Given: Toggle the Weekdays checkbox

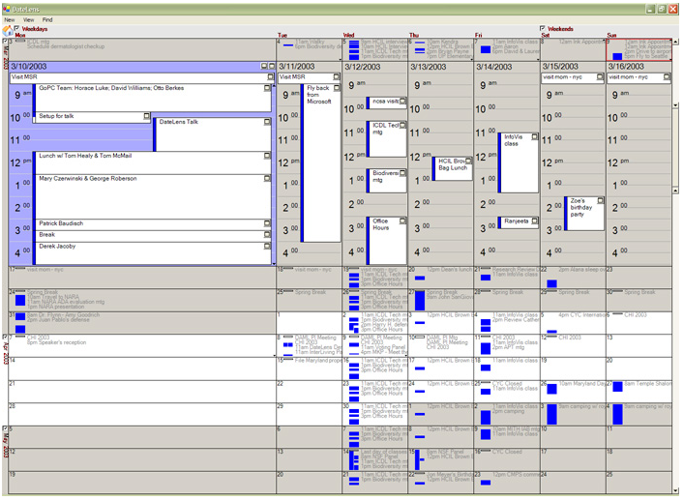Looking at the screenshot, I should tap(17, 28).
